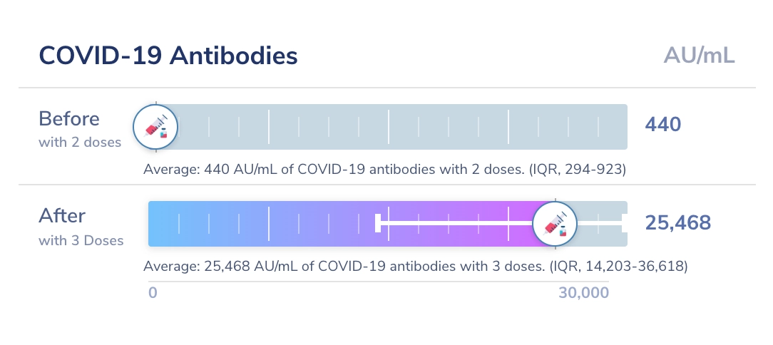Viewport: 773px width, 345px height.
Task: Click the 30,000 axis label
Action: tap(583, 293)
